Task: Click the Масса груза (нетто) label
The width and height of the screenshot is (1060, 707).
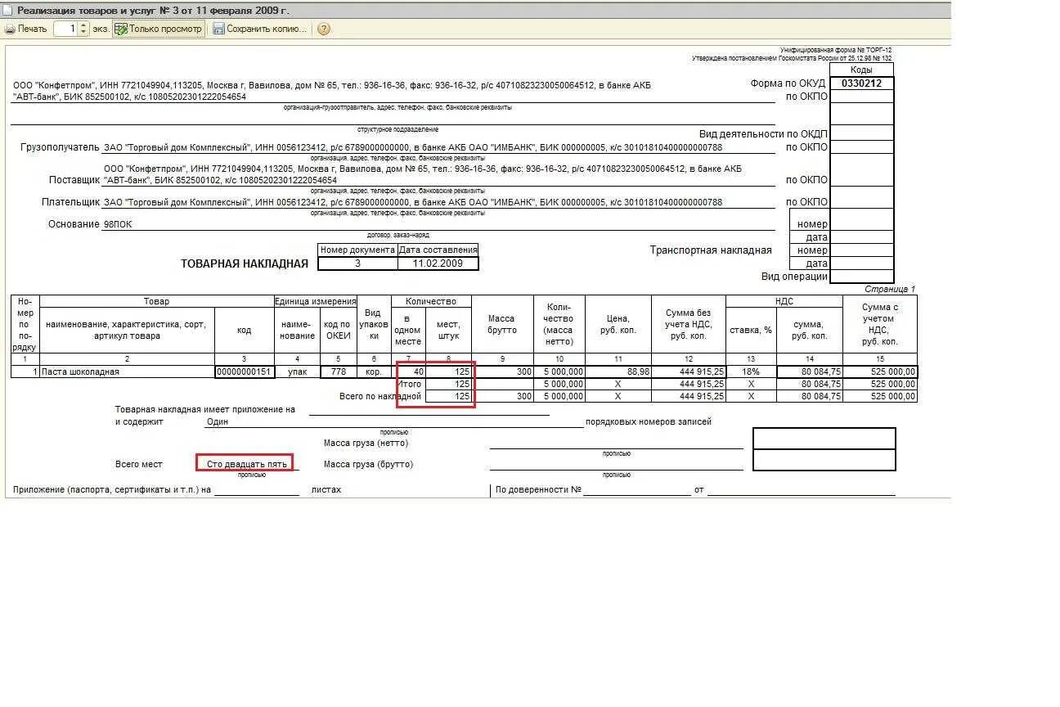Action: click(x=366, y=444)
